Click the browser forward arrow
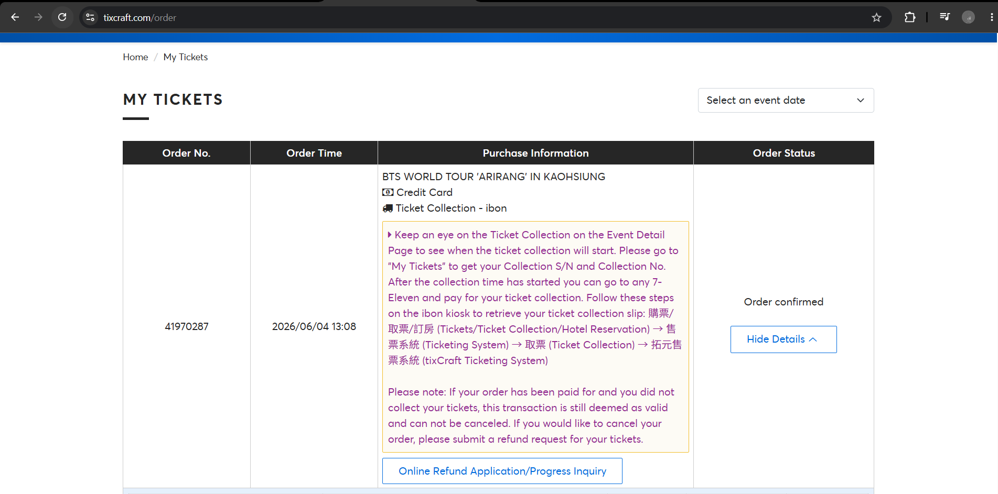The height and width of the screenshot is (494, 998). click(x=38, y=17)
